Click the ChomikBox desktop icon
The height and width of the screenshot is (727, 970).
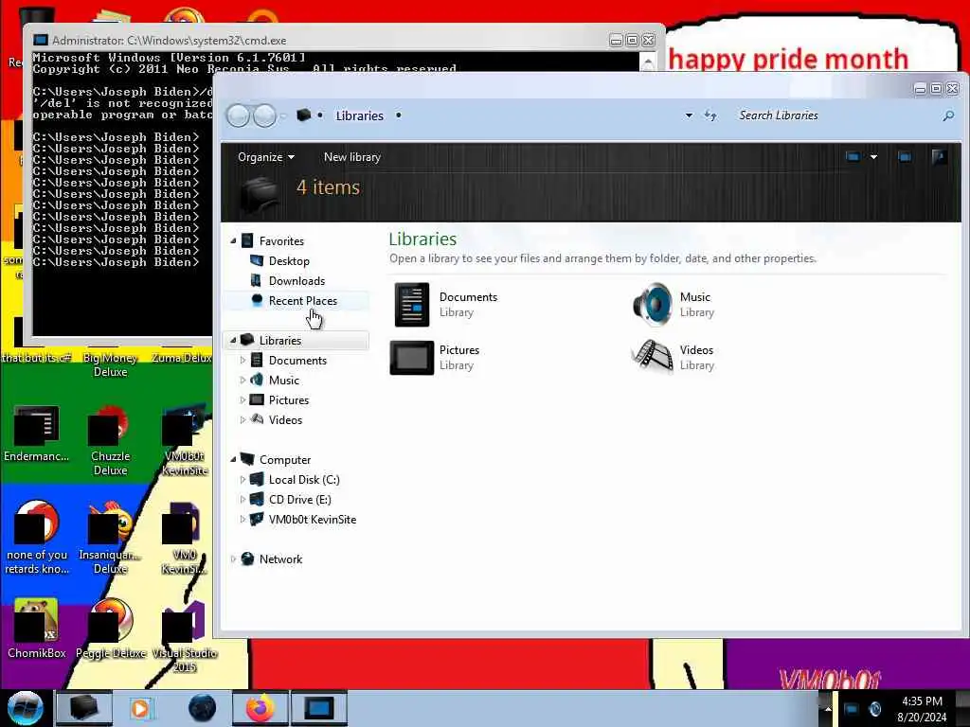37,629
